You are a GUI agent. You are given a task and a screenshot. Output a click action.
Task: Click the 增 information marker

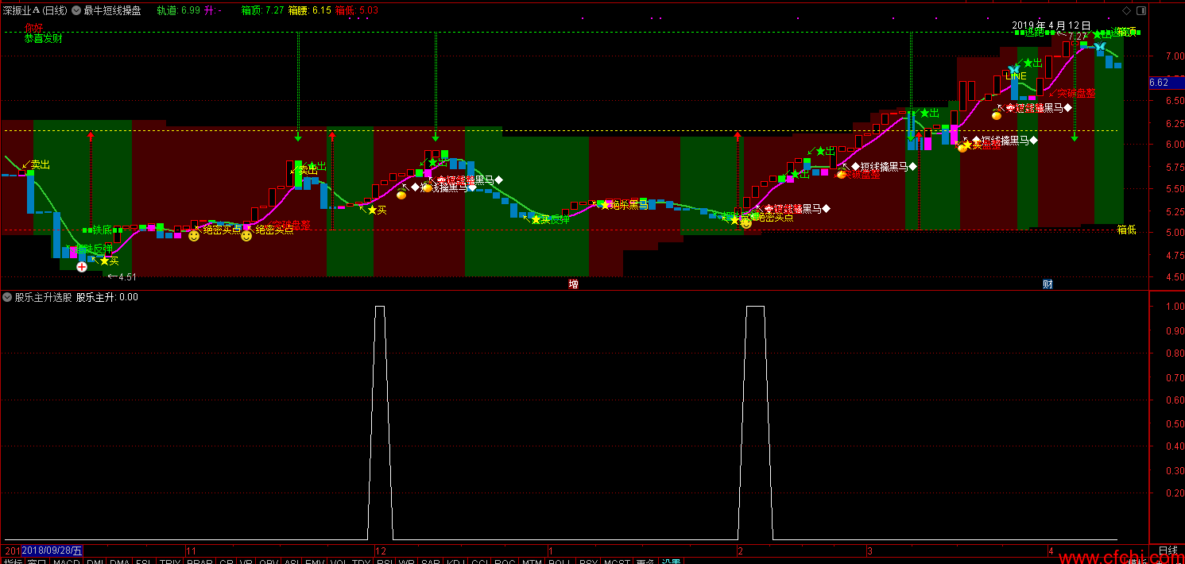click(573, 284)
